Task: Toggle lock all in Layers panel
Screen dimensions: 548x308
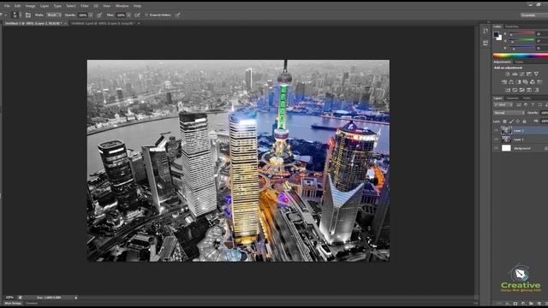Action: point(524,121)
